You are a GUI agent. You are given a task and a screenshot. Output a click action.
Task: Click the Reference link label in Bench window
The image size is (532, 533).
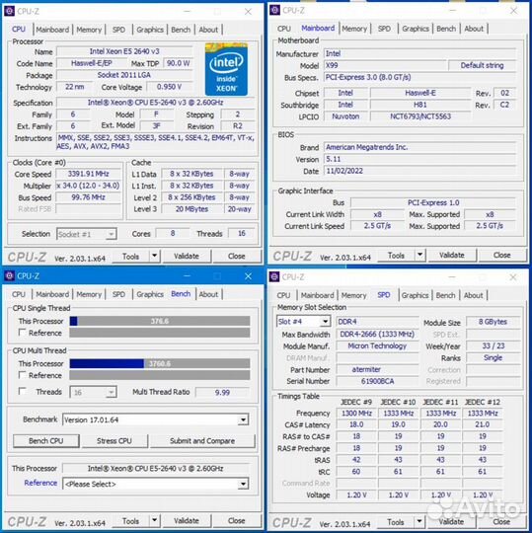point(40,483)
